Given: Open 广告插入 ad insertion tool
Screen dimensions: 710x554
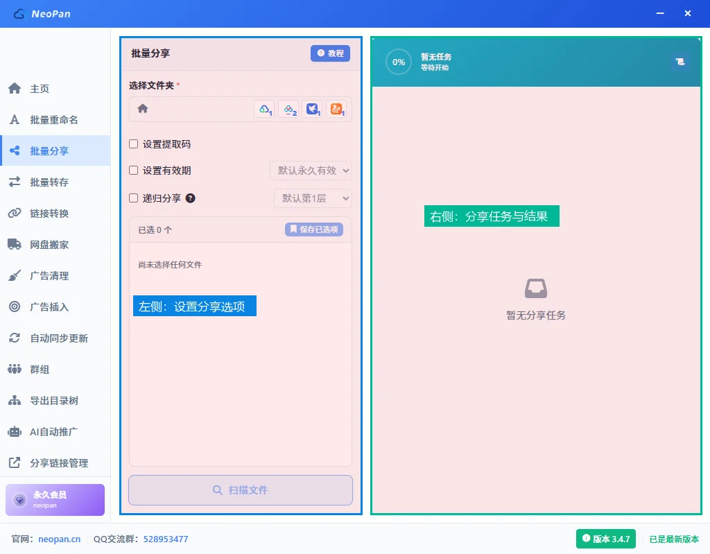Looking at the screenshot, I should point(55,307).
